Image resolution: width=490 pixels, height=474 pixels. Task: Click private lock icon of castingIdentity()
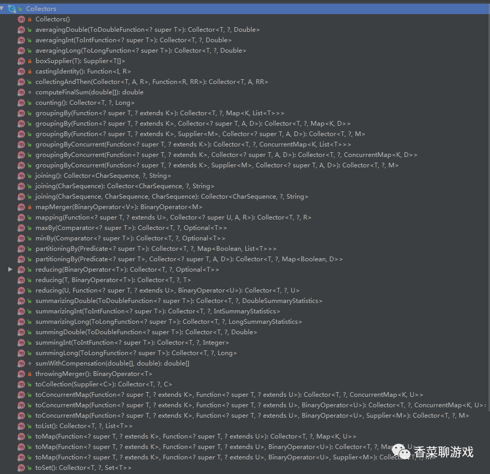[30, 71]
